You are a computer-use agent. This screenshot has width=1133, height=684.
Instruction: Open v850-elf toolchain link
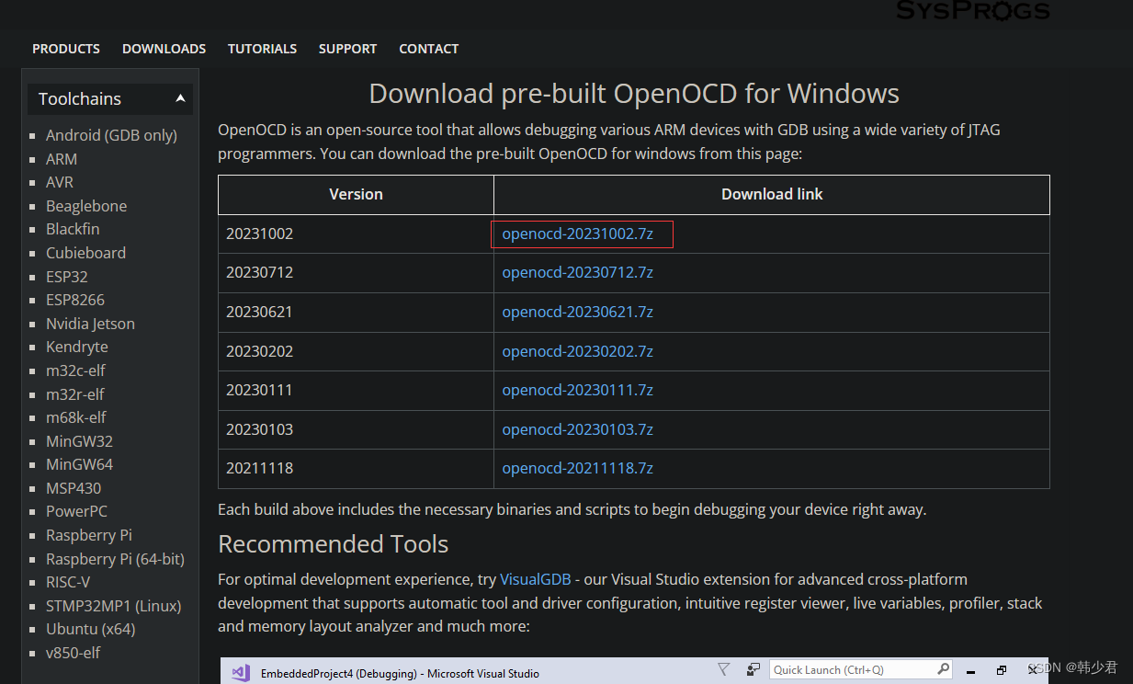[73, 653]
